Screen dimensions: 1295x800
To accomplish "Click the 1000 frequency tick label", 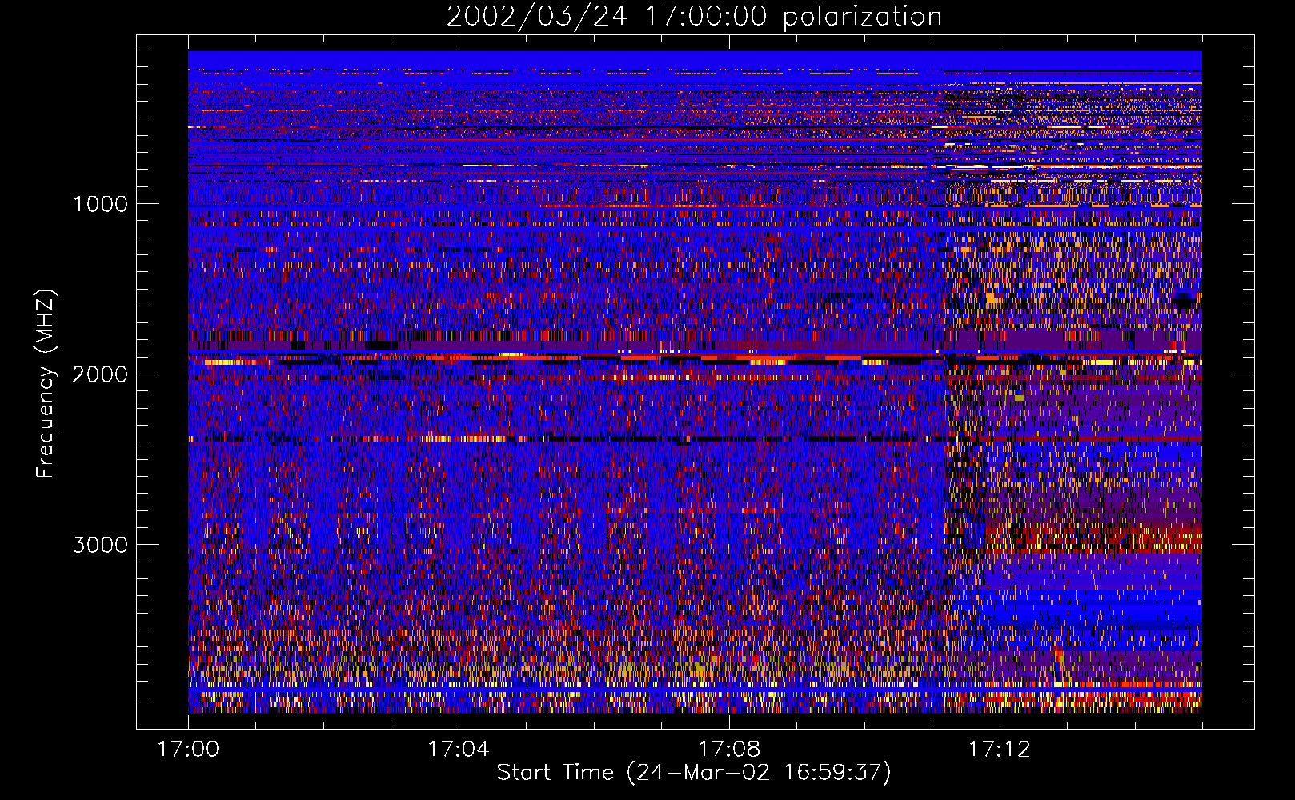I will [100, 204].
